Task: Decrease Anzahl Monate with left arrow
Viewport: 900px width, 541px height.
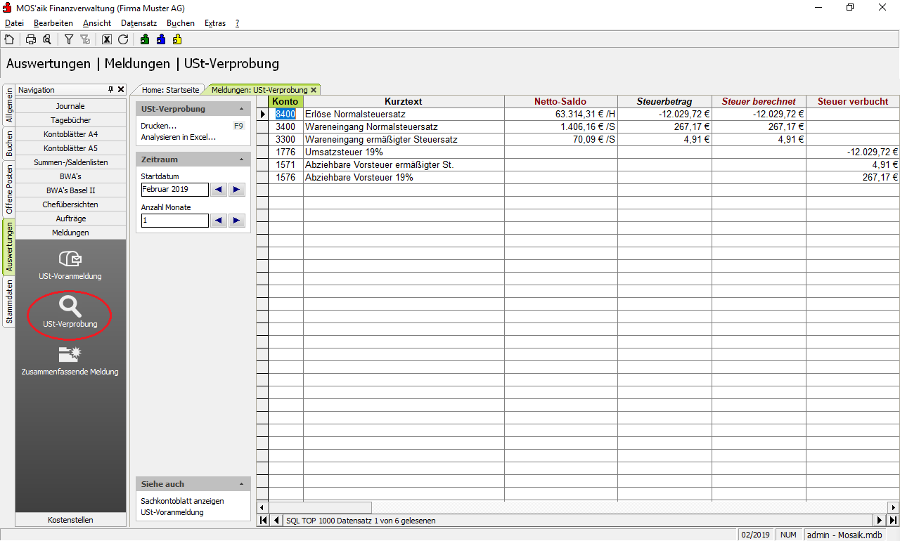Action: [219, 221]
